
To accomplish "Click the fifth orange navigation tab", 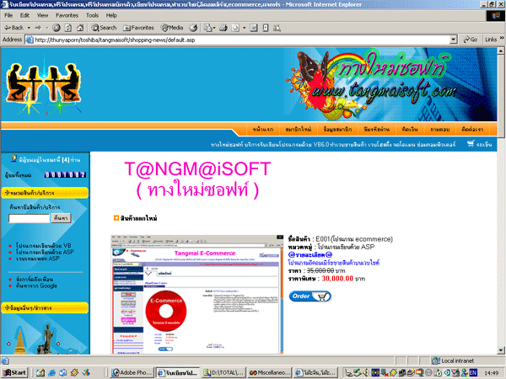I will pyautogui.click(x=410, y=130).
